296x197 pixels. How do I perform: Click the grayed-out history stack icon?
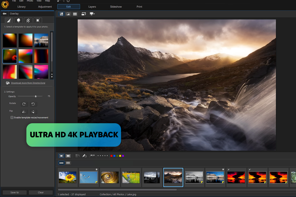[x=77, y=156]
